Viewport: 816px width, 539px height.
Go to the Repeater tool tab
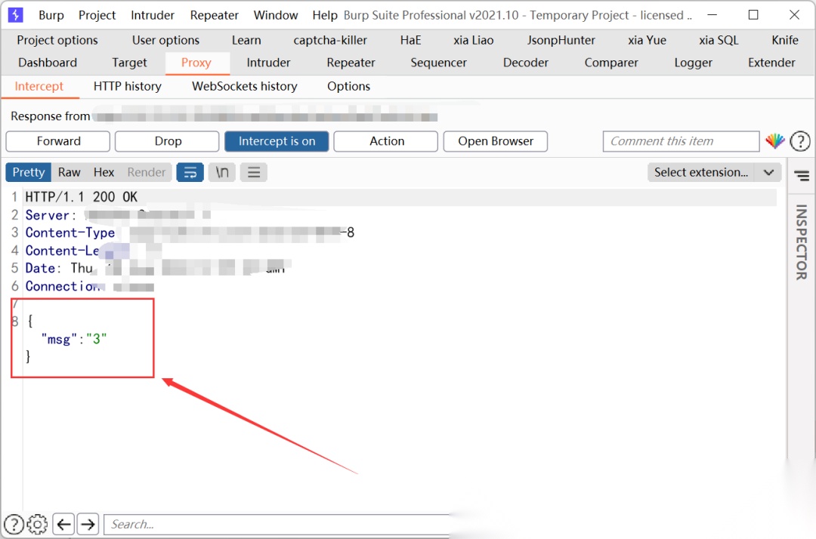tap(351, 63)
